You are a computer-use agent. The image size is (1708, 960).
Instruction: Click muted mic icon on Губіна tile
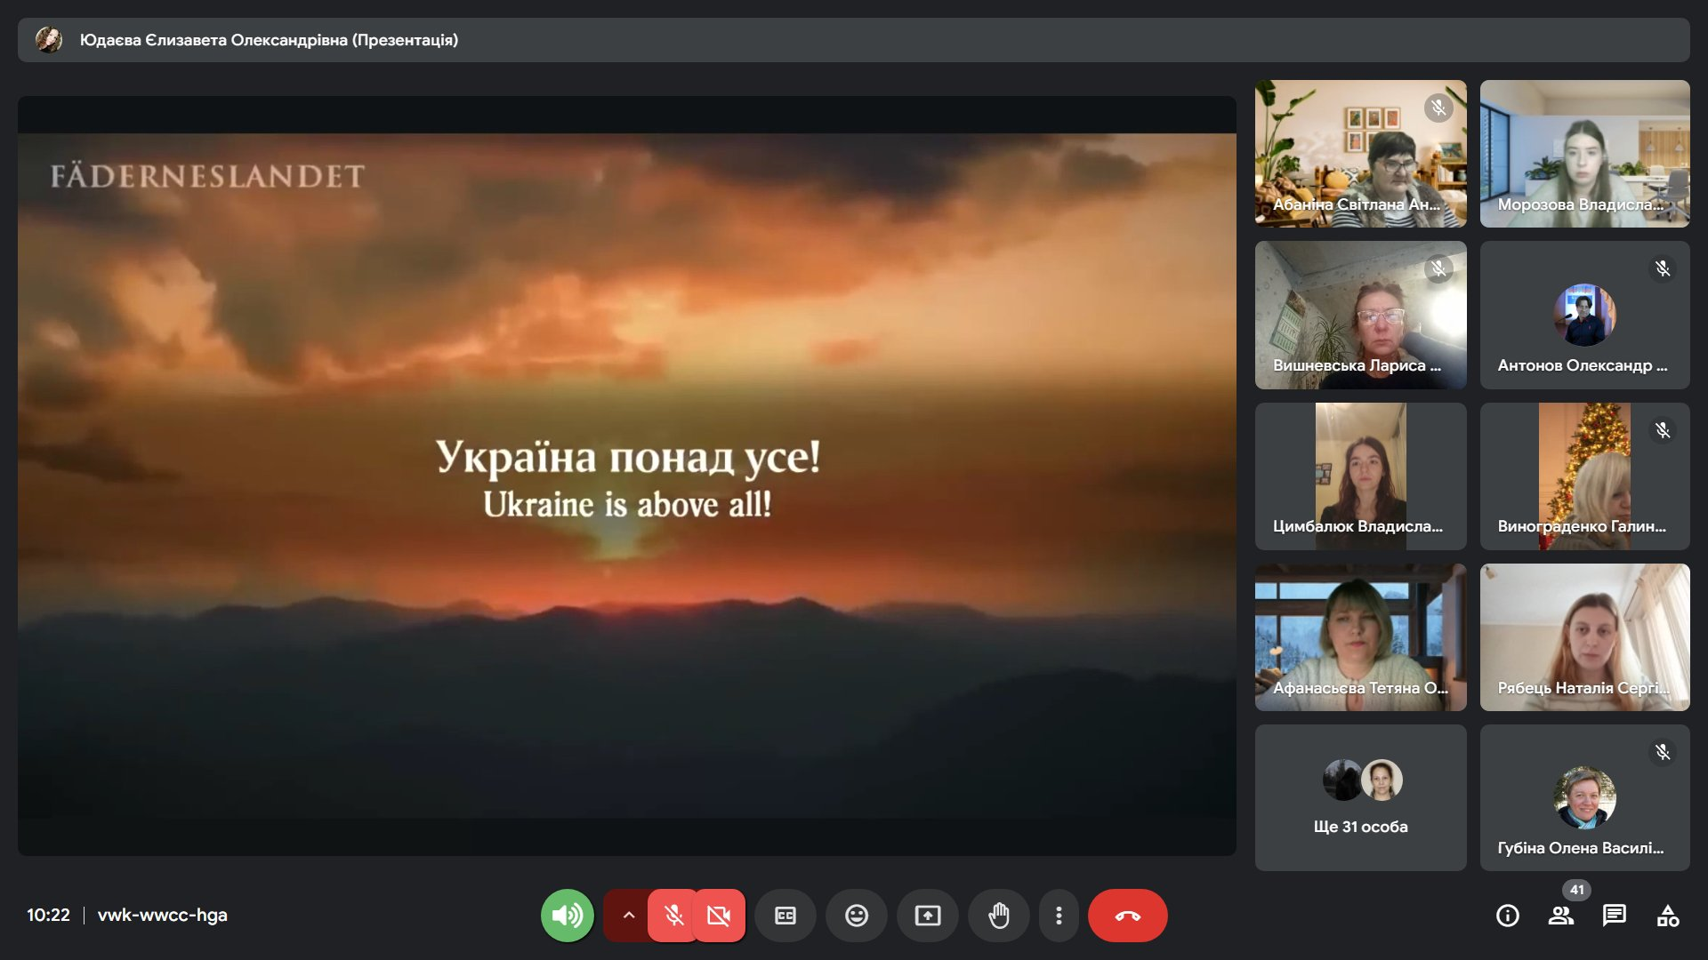point(1663,752)
